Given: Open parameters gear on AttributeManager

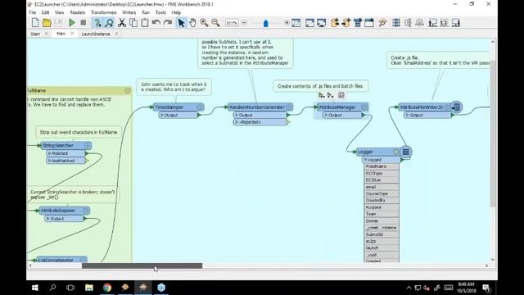Looking at the screenshot, I should tap(364, 107).
